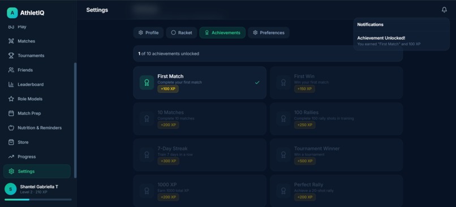This screenshot has height=207, width=456.
Task: Click the 100 Rallies +250 XP badge
Action: click(305, 125)
